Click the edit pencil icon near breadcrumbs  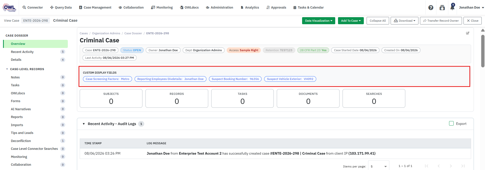[468, 33]
